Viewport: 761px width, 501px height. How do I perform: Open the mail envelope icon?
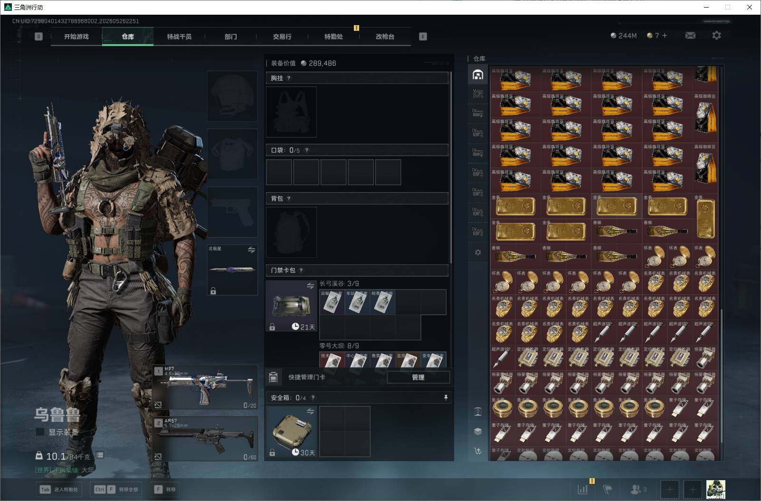(690, 36)
